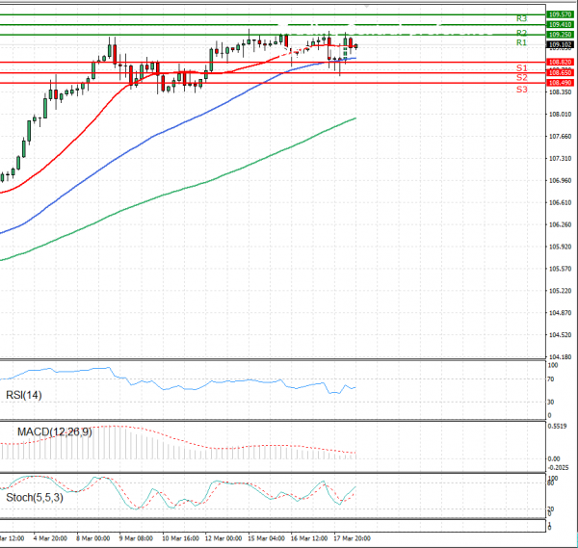
Task: Select the 109.410 green price tag
Action: 560,25
